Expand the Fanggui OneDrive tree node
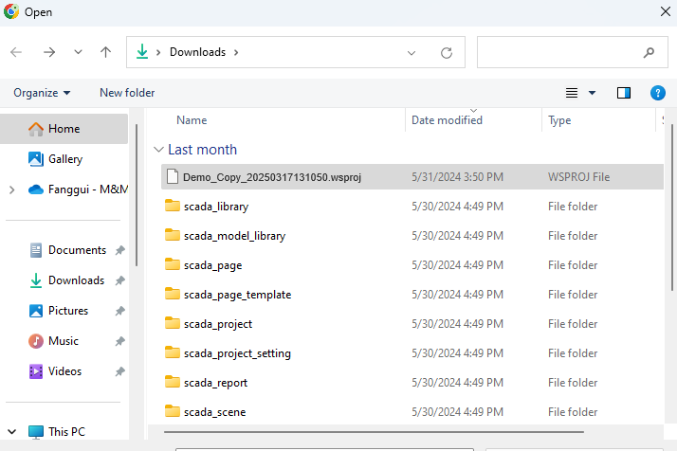Viewport: 677px width, 451px height. 11,189
